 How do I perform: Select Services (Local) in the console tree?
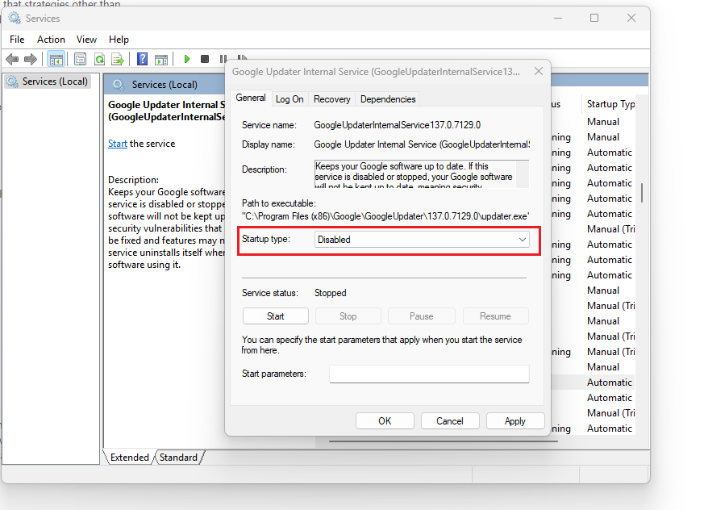pos(48,82)
